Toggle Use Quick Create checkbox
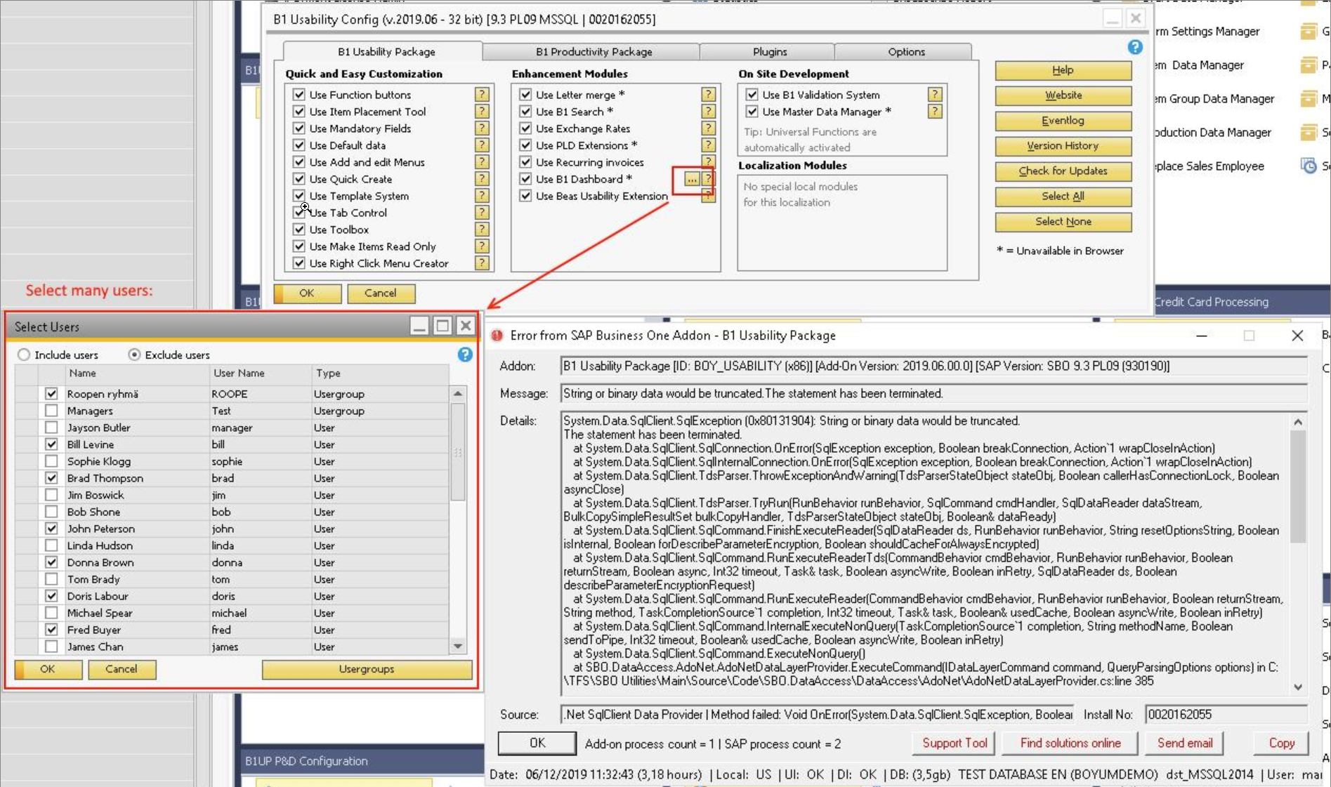This screenshot has width=1331, height=787. click(299, 178)
